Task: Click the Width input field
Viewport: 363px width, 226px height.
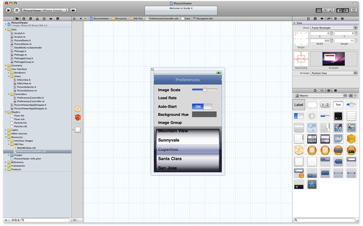Action: pos(320,41)
